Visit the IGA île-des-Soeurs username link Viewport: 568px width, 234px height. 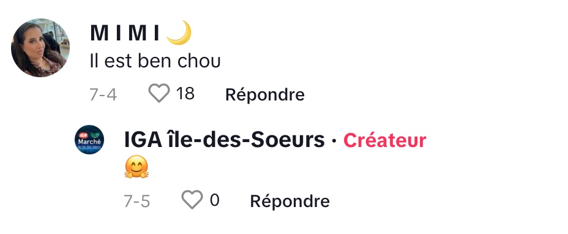tap(224, 140)
